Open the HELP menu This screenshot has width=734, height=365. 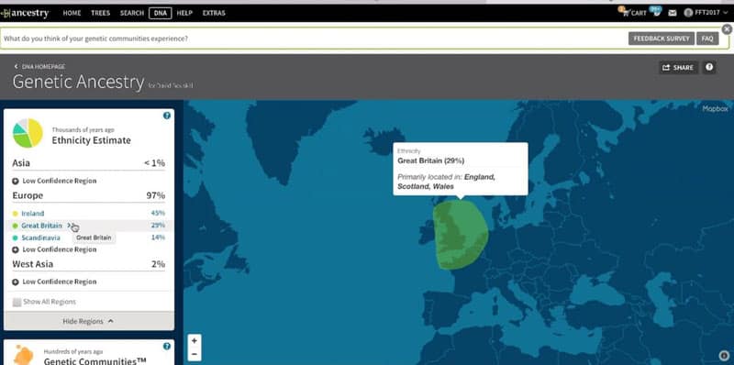click(185, 13)
